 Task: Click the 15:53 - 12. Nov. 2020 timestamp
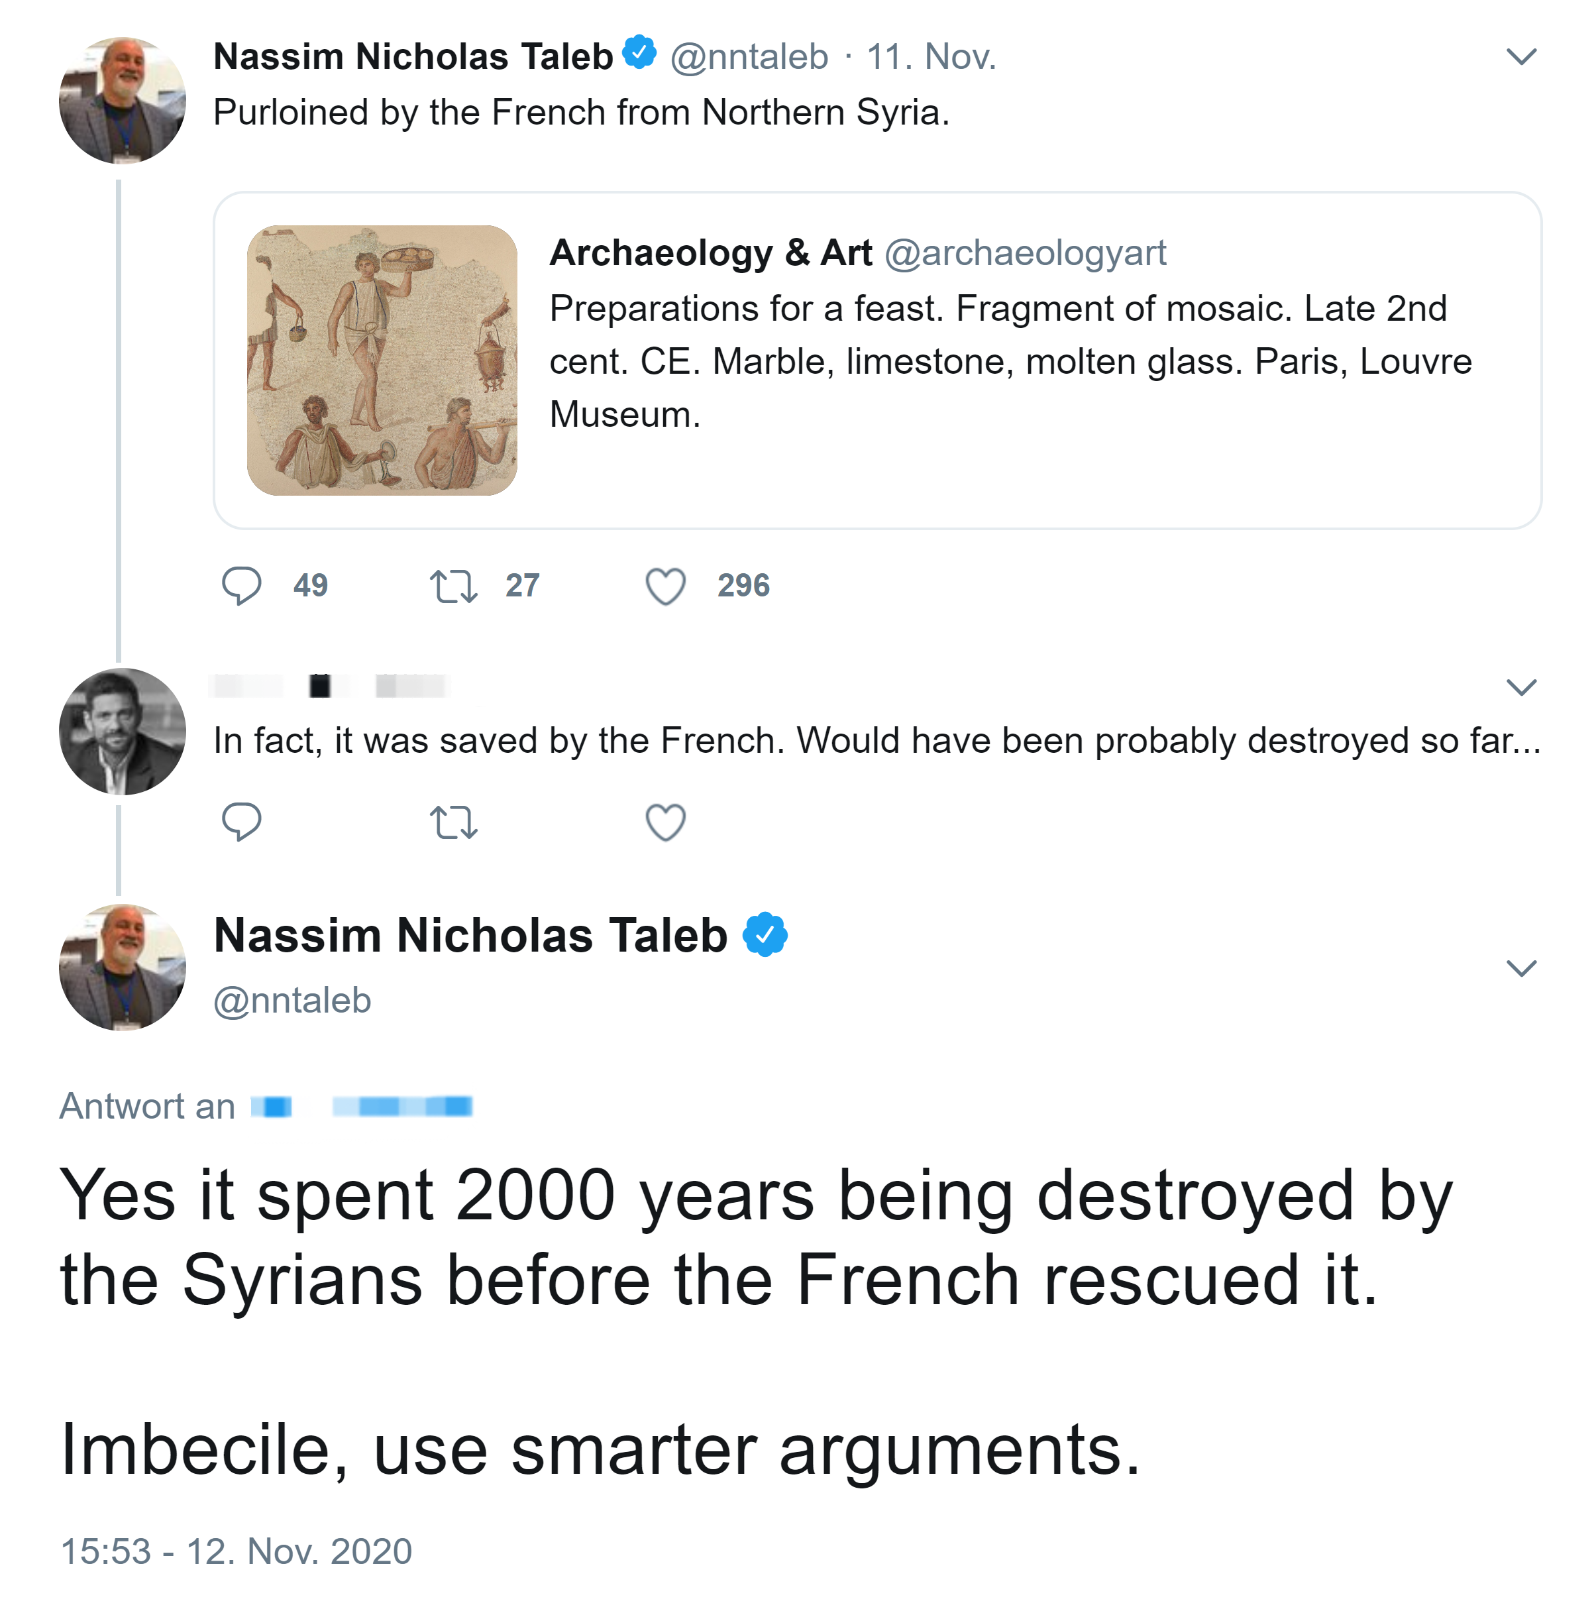point(237,1551)
